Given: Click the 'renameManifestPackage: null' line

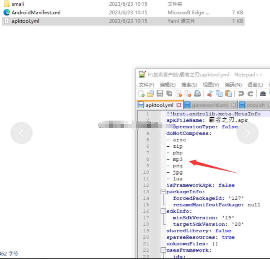Looking at the screenshot, I should coord(217,205).
